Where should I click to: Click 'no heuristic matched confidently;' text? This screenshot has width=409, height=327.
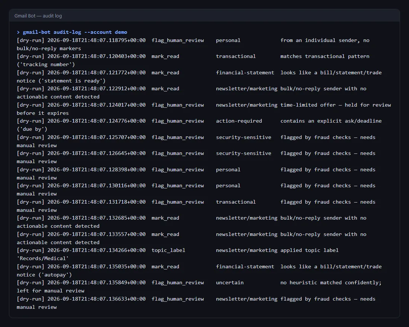coord(331,282)
